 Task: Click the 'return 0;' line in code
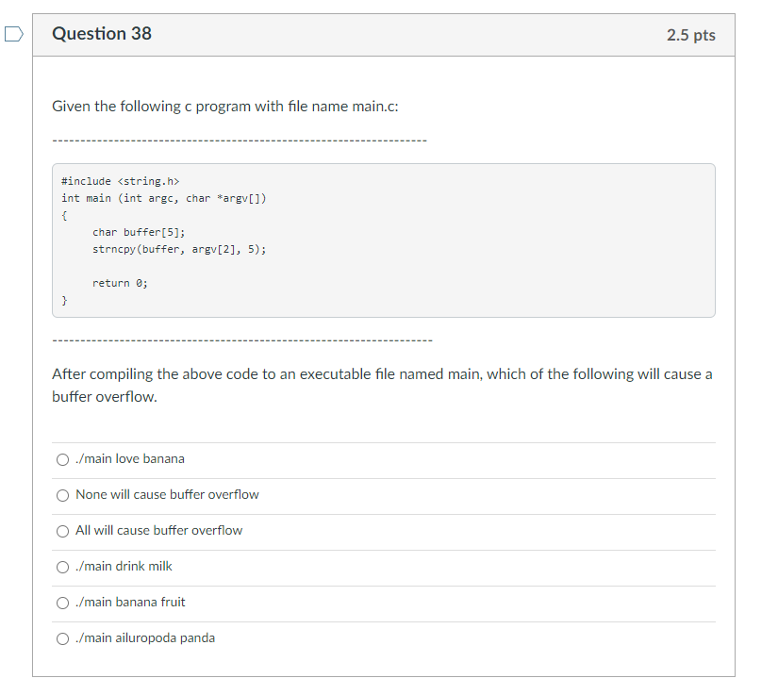click(x=120, y=283)
